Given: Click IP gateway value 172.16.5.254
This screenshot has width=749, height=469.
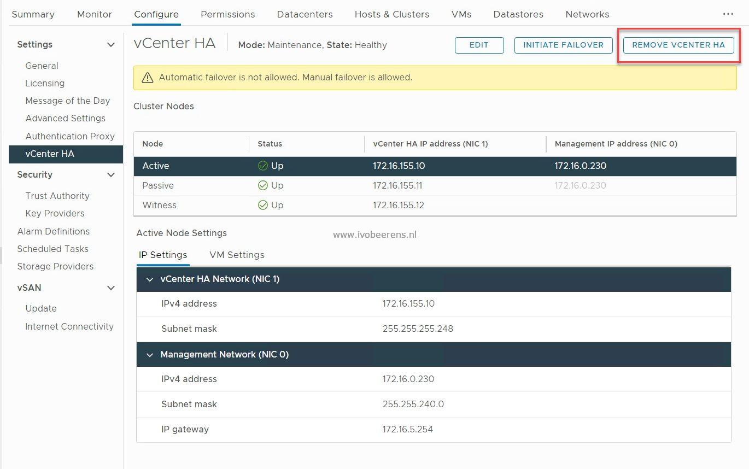Looking at the screenshot, I should tap(408, 429).
